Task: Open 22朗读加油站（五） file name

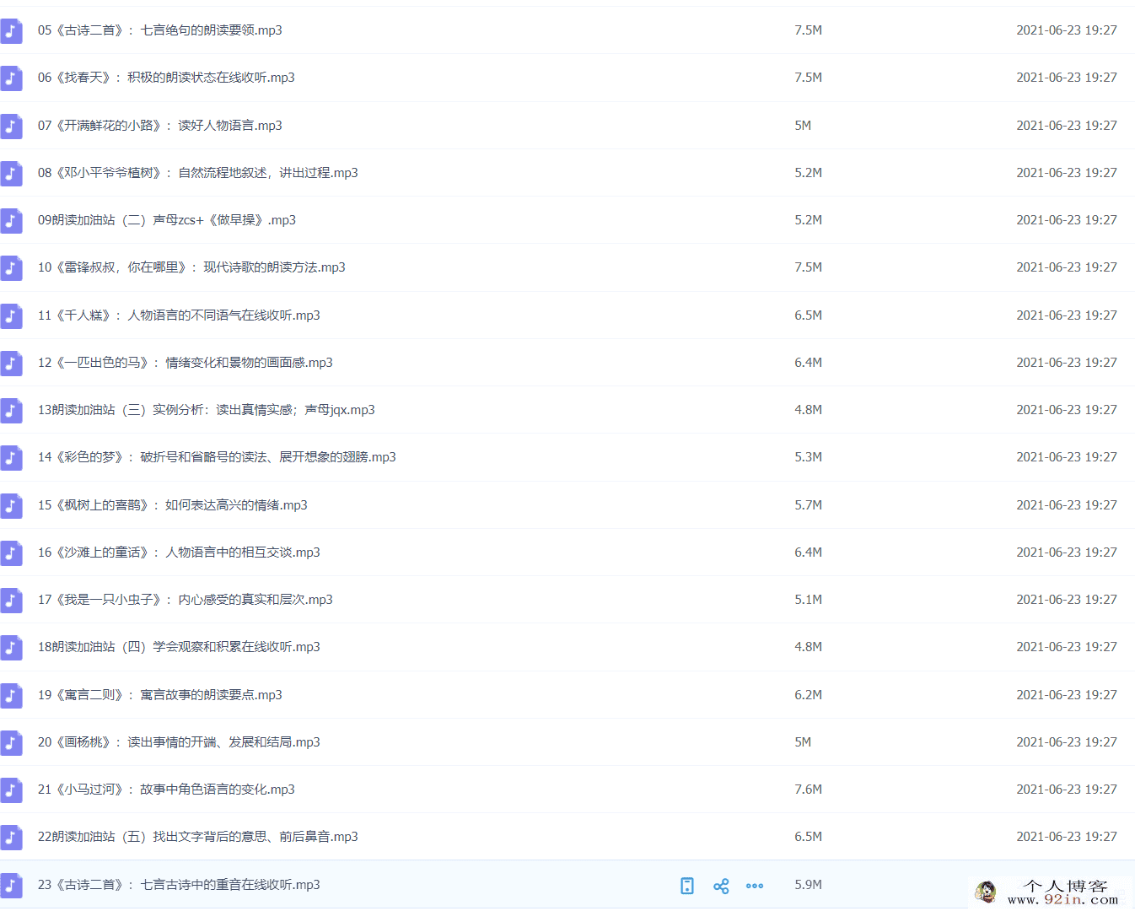Action: [198, 837]
